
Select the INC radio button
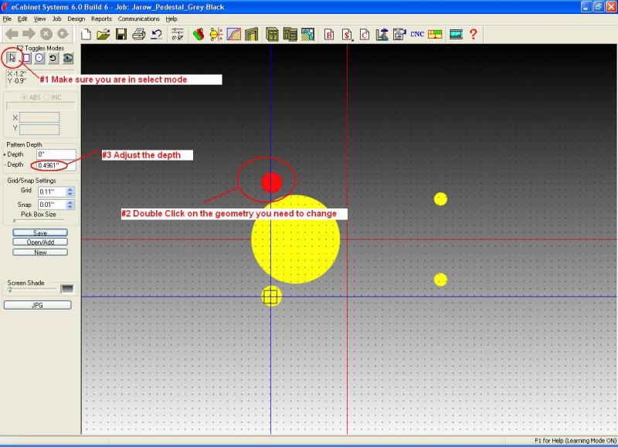[48, 97]
